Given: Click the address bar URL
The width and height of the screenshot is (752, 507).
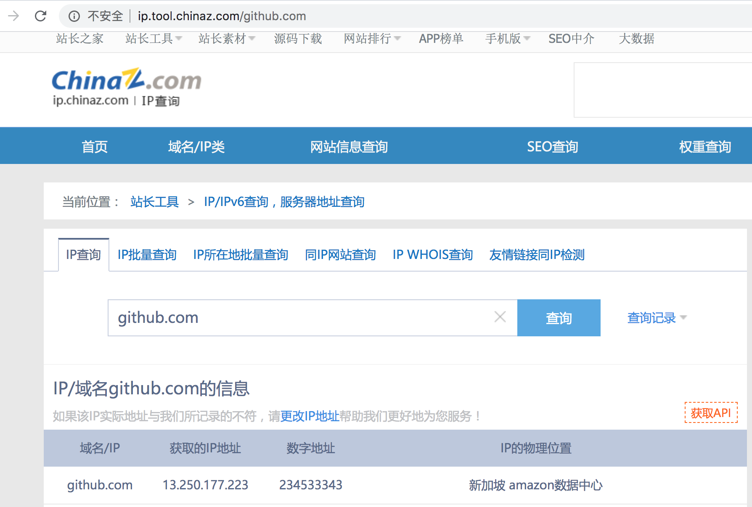Looking at the screenshot, I should point(222,16).
